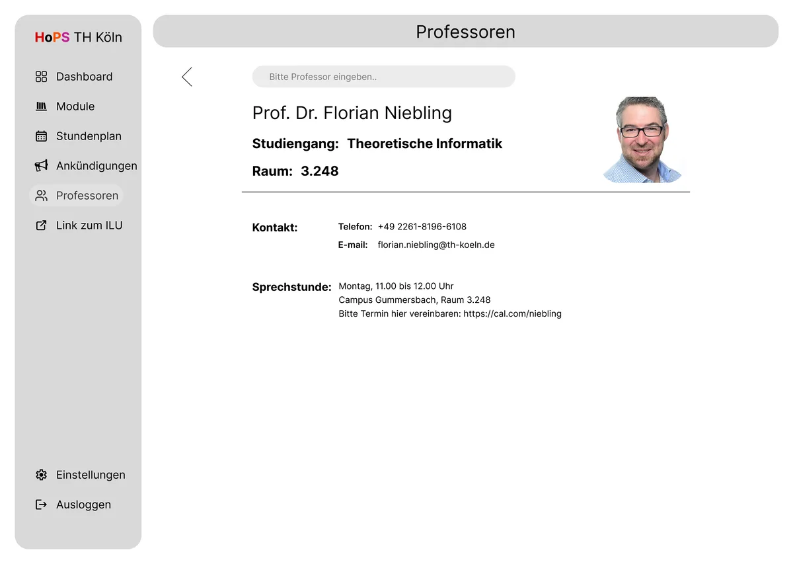This screenshot has width=793, height=564.
Task: Click the Dashboard grid icon
Action: (x=41, y=77)
